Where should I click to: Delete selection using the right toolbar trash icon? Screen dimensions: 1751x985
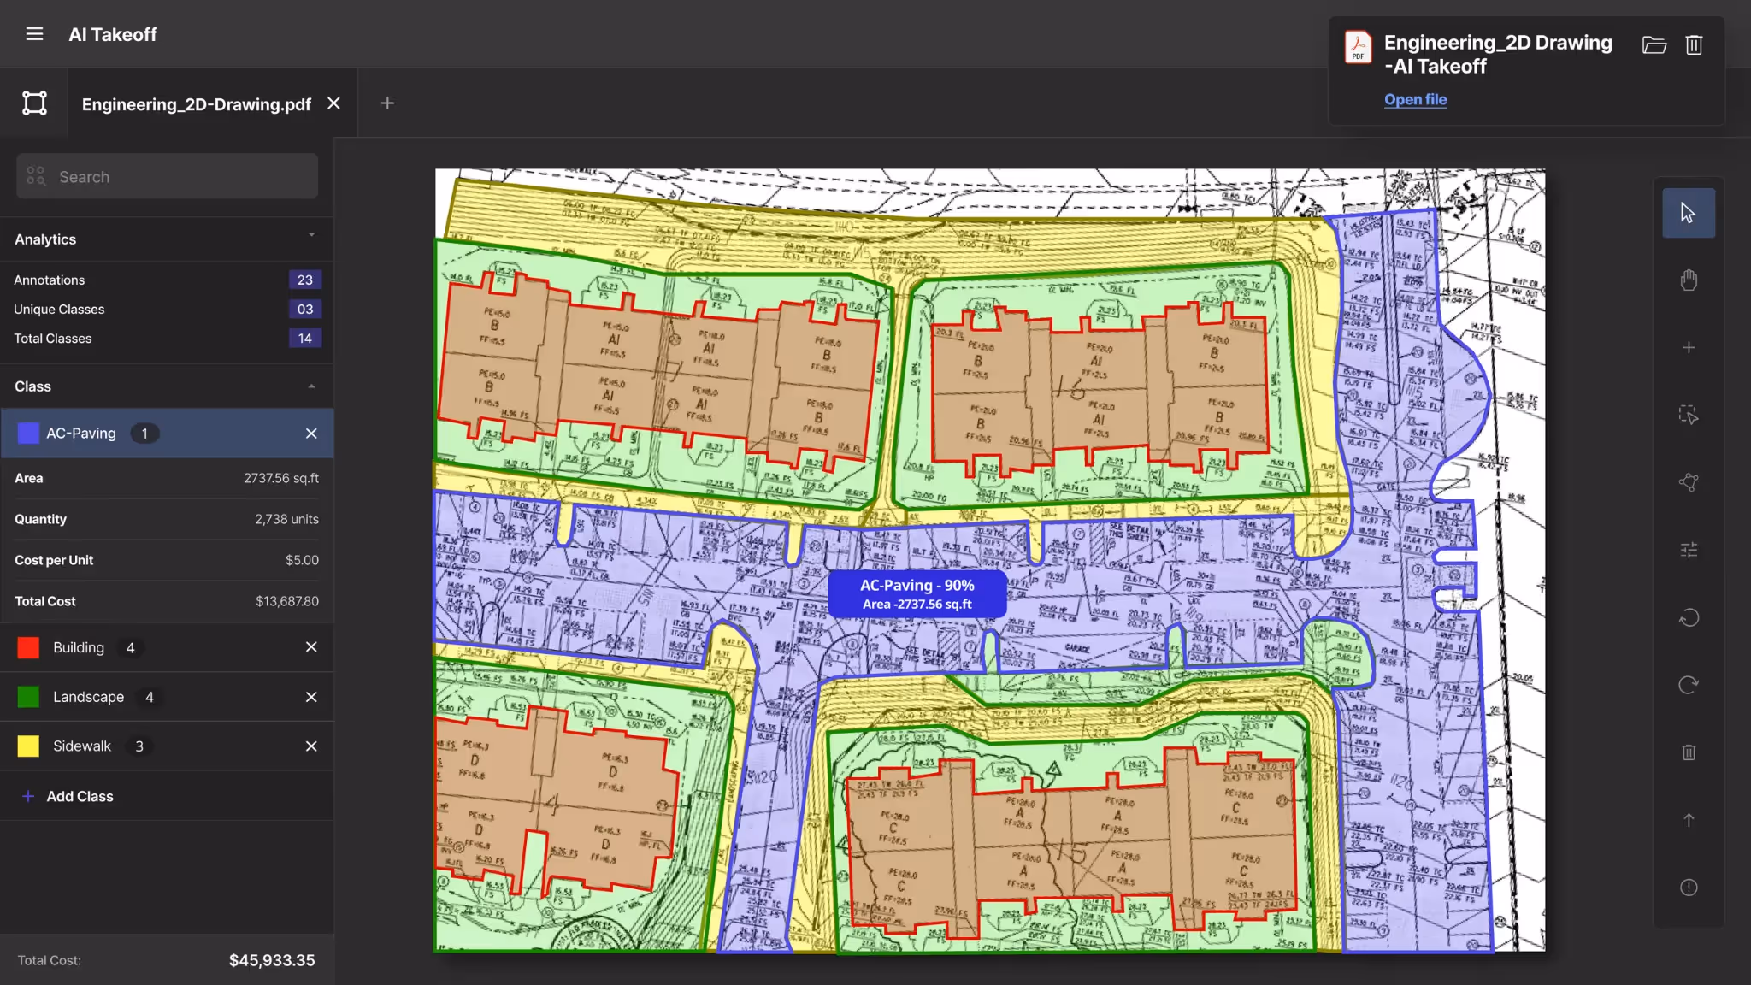[x=1688, y=752]
